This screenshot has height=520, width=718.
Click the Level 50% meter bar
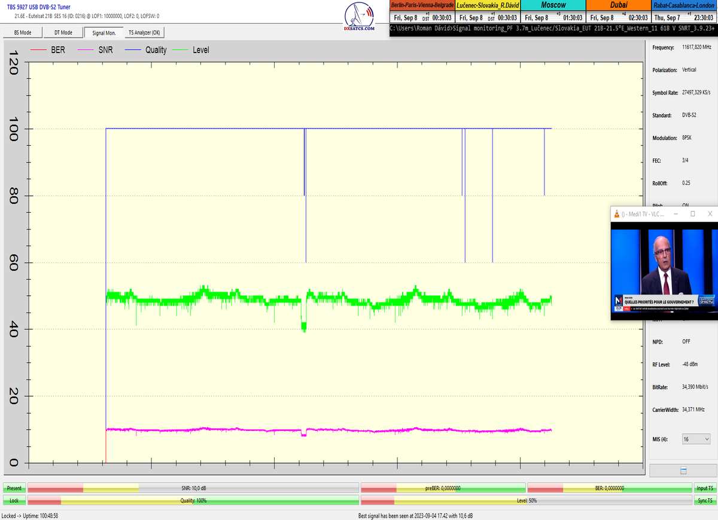(x=526, y=500)
